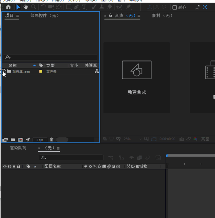This screenshot has height=218, width=215.
Task: Click yellow label swatch of 加关注.aep
Action: tap(41, 71)
